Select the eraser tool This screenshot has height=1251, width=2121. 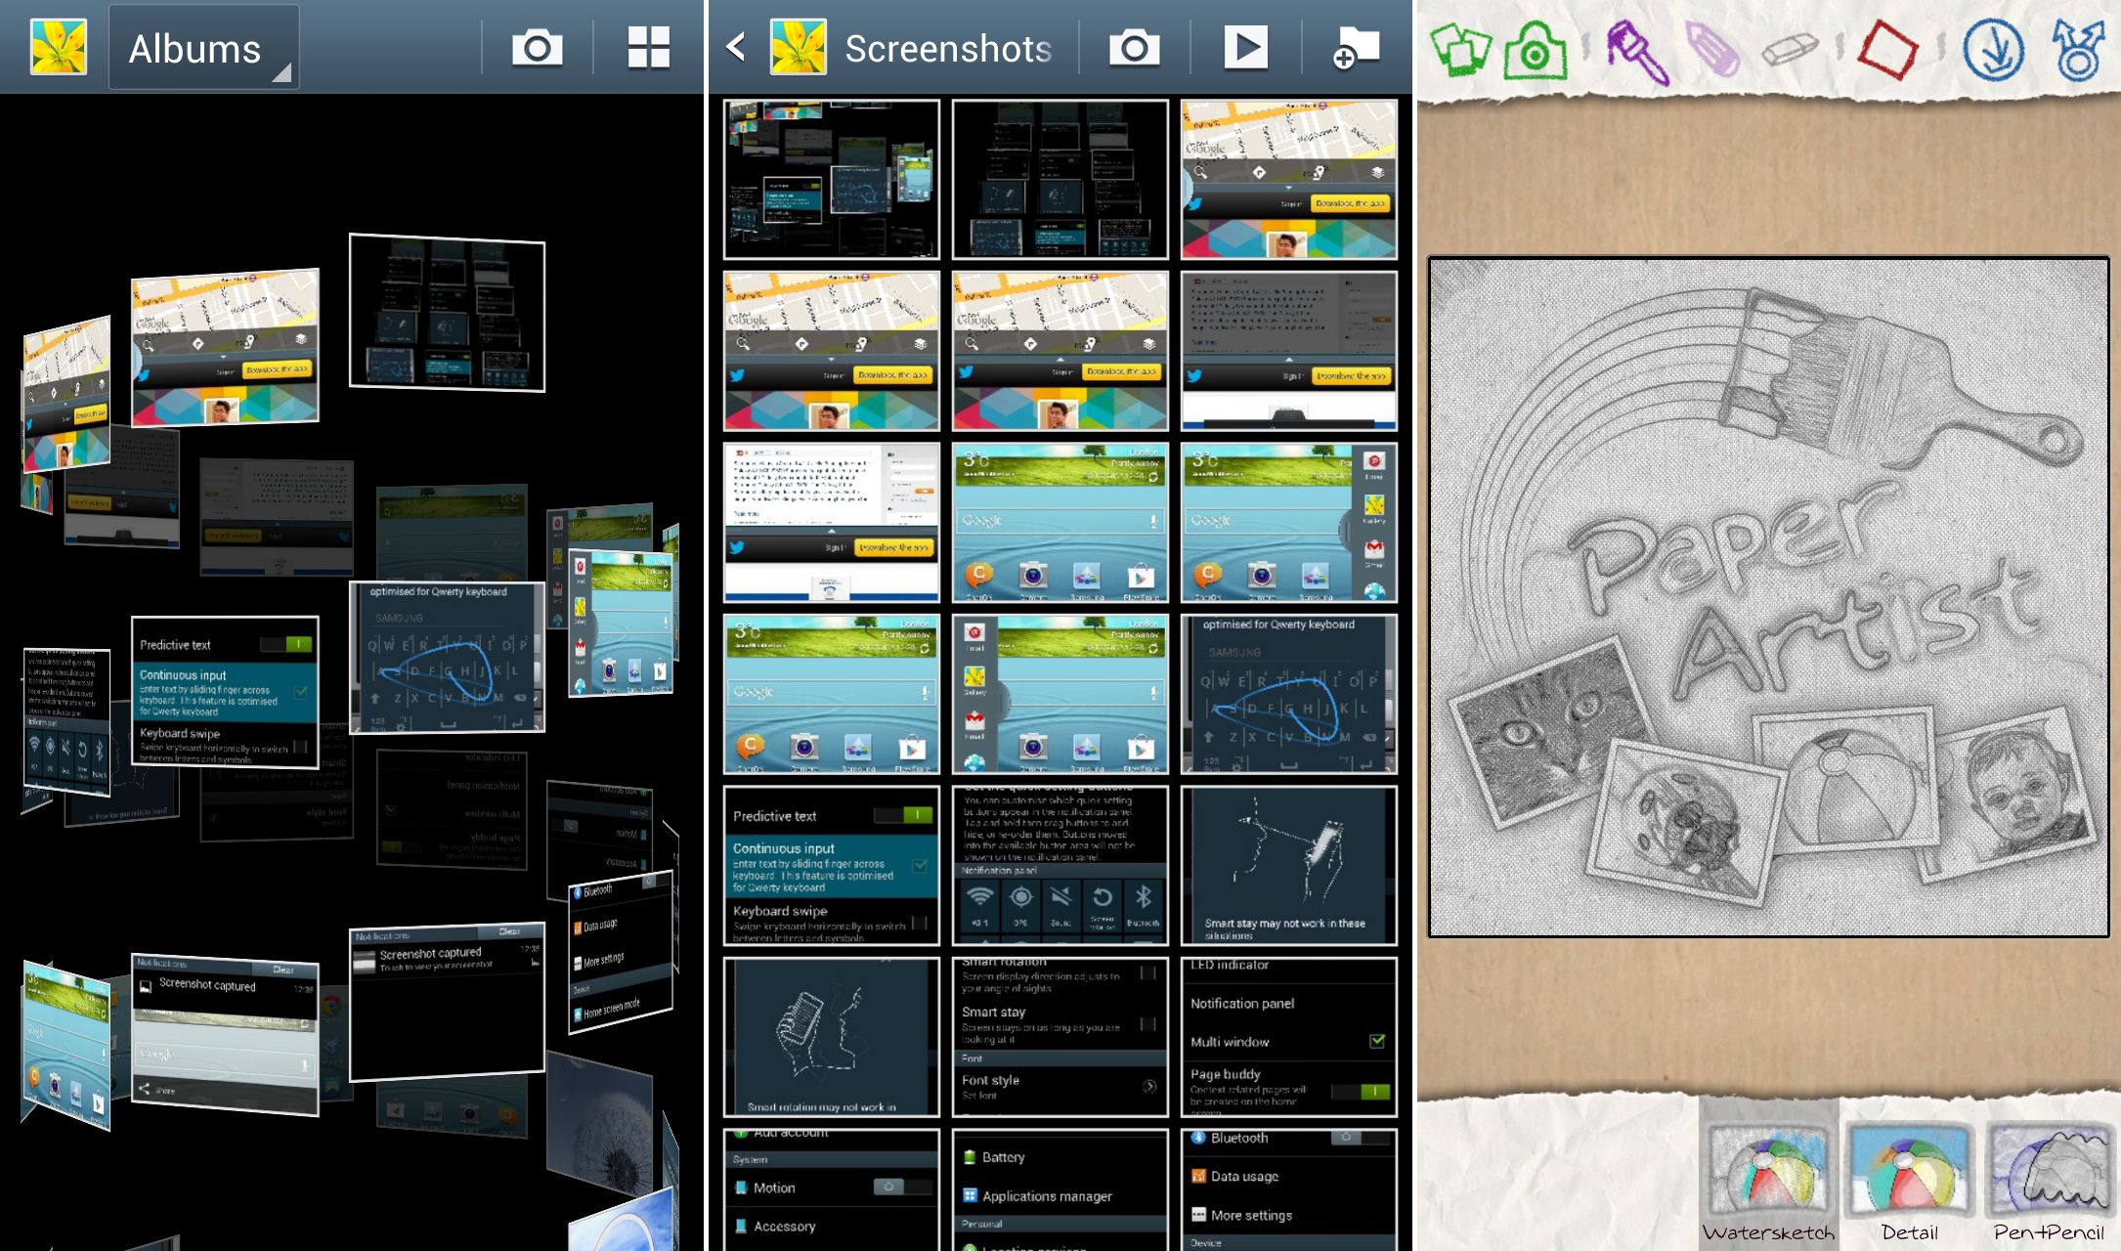coord(1790,49)
